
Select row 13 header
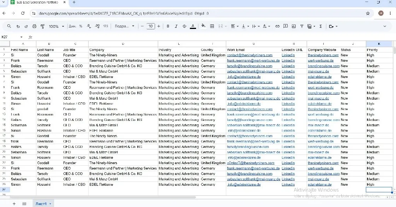click(4, 114)
